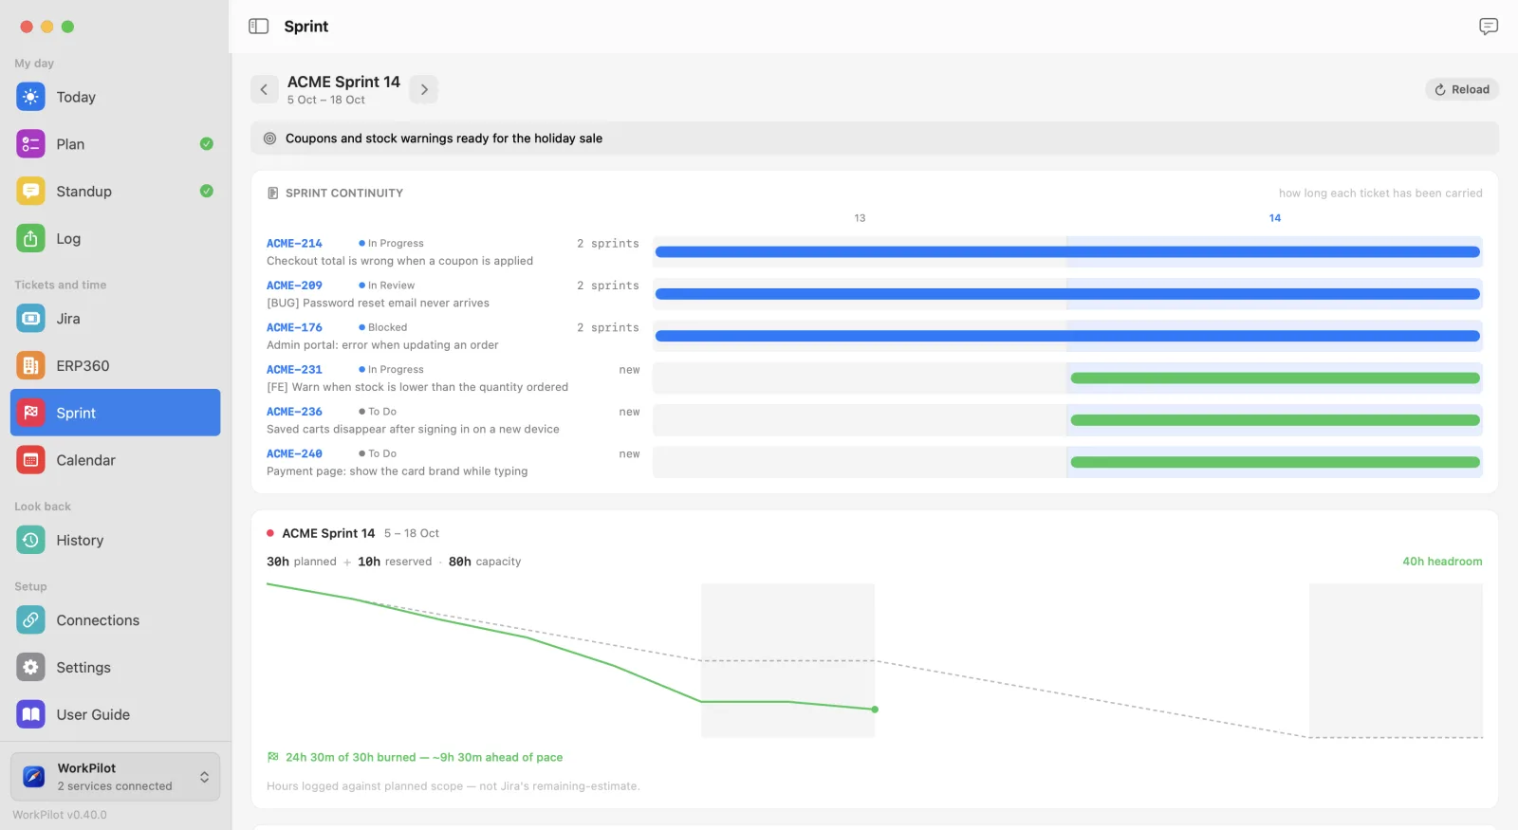Go to the next sprint
Image resolution: width=1518 pixels, height=830 pixels.
[424, 89]
